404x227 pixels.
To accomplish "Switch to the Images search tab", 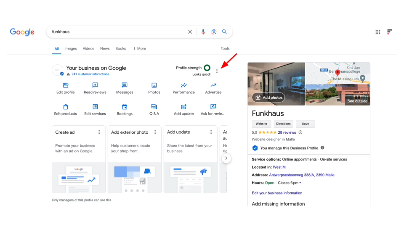I will [x=71, y=49].
